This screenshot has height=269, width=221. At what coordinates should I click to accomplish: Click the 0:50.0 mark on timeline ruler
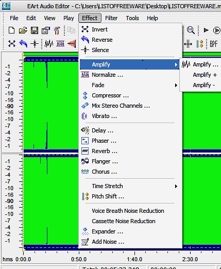click(x=79, y=259)
